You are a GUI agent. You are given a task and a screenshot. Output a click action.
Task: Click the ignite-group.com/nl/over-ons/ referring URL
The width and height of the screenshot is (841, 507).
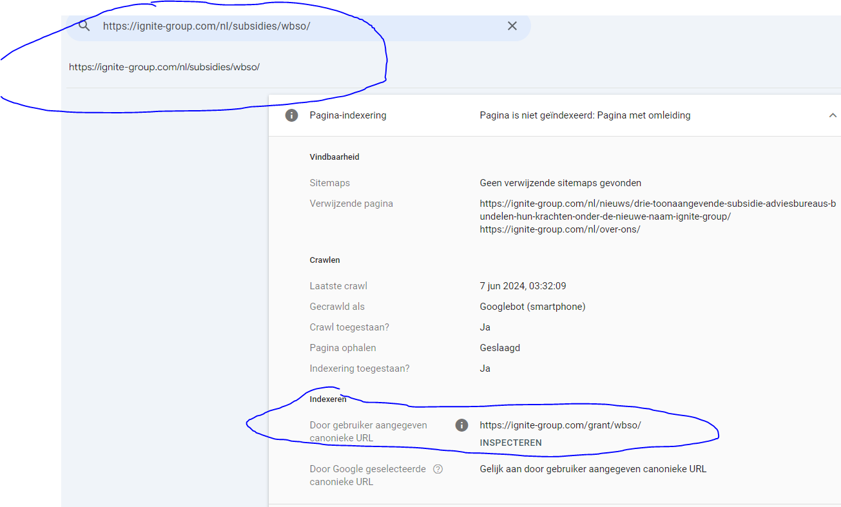click(x=560, y=229)
